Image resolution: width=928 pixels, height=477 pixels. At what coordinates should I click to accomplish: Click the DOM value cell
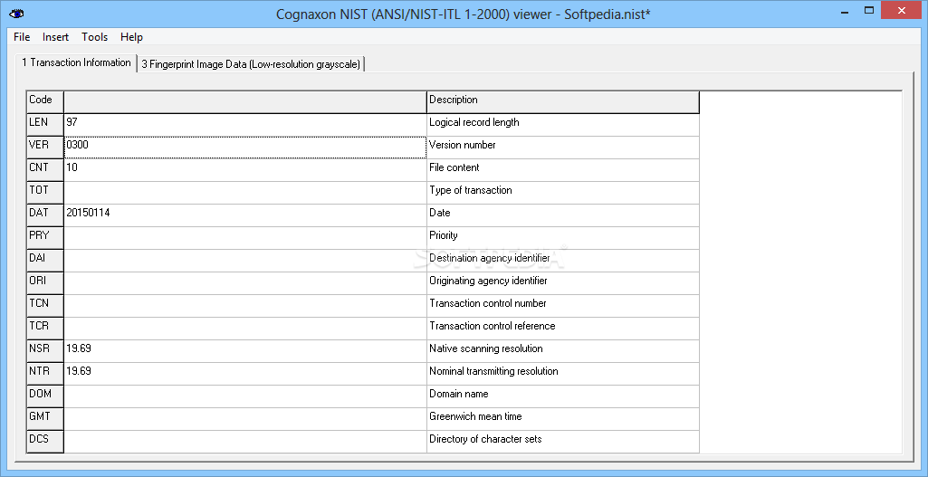click(245, 396)
